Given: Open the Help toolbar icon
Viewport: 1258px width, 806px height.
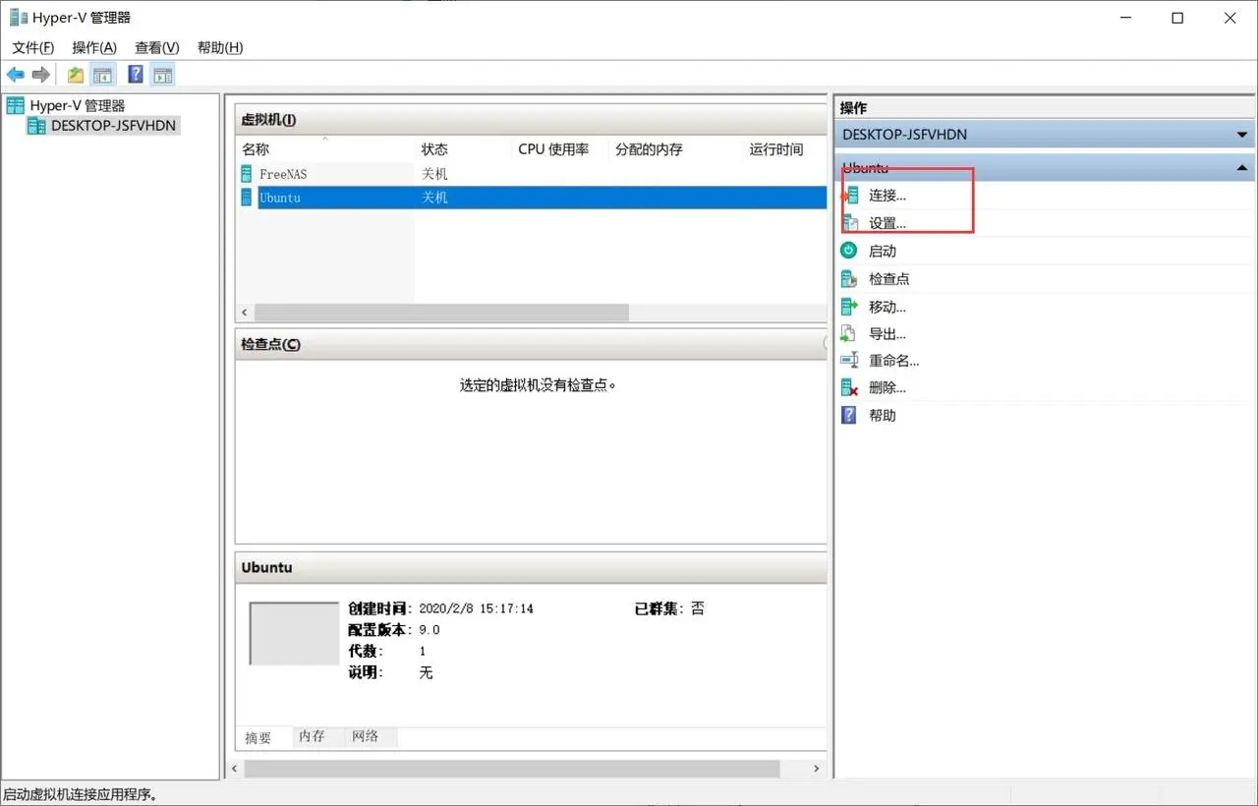Looking at the screenshot, I should tap(136, 75).
